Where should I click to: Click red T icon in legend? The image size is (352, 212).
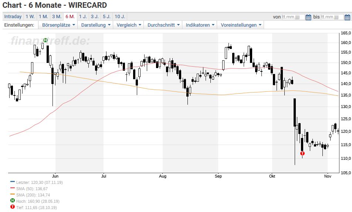point(13,206)
